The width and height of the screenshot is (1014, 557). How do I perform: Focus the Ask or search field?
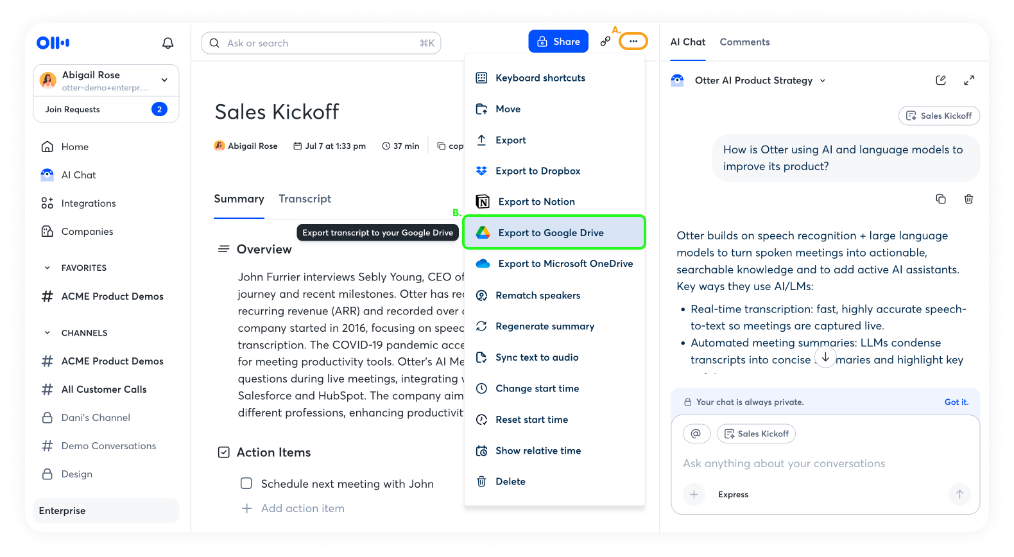pos(321,43)
